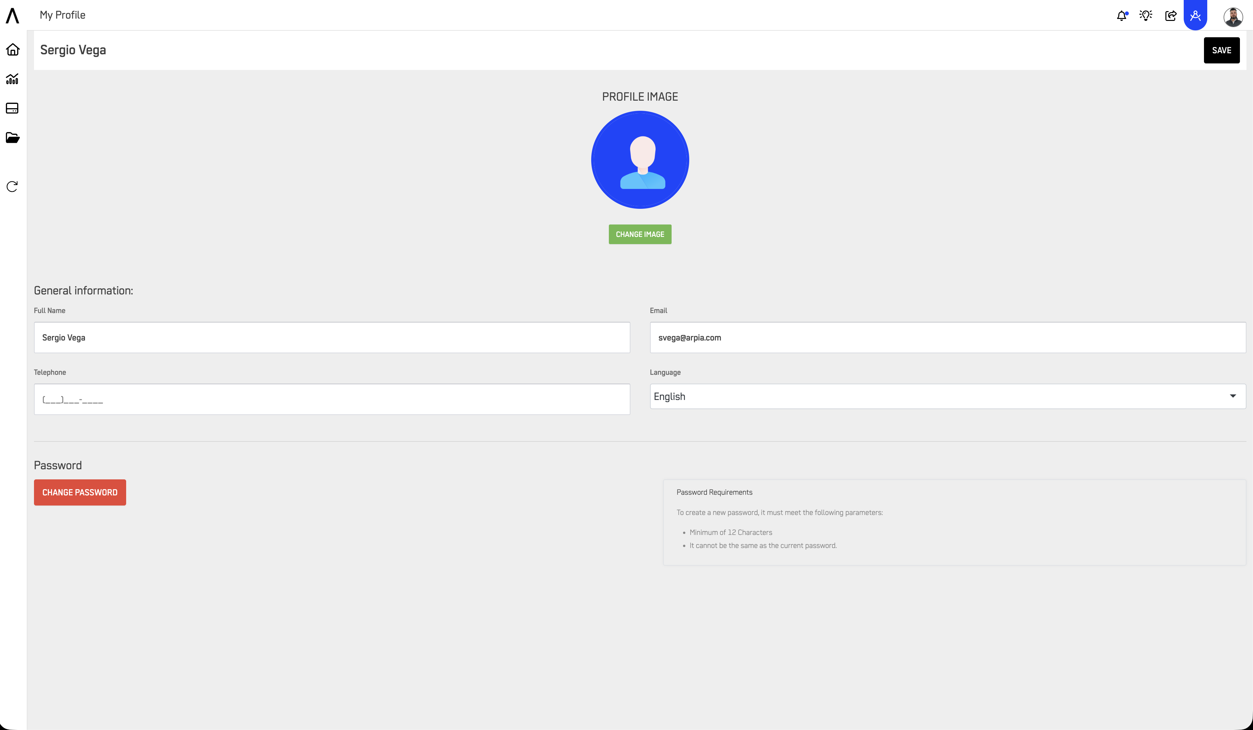Focus the Full Name input field
This screenshot has height=730, width=1253.
coord(332,338)
